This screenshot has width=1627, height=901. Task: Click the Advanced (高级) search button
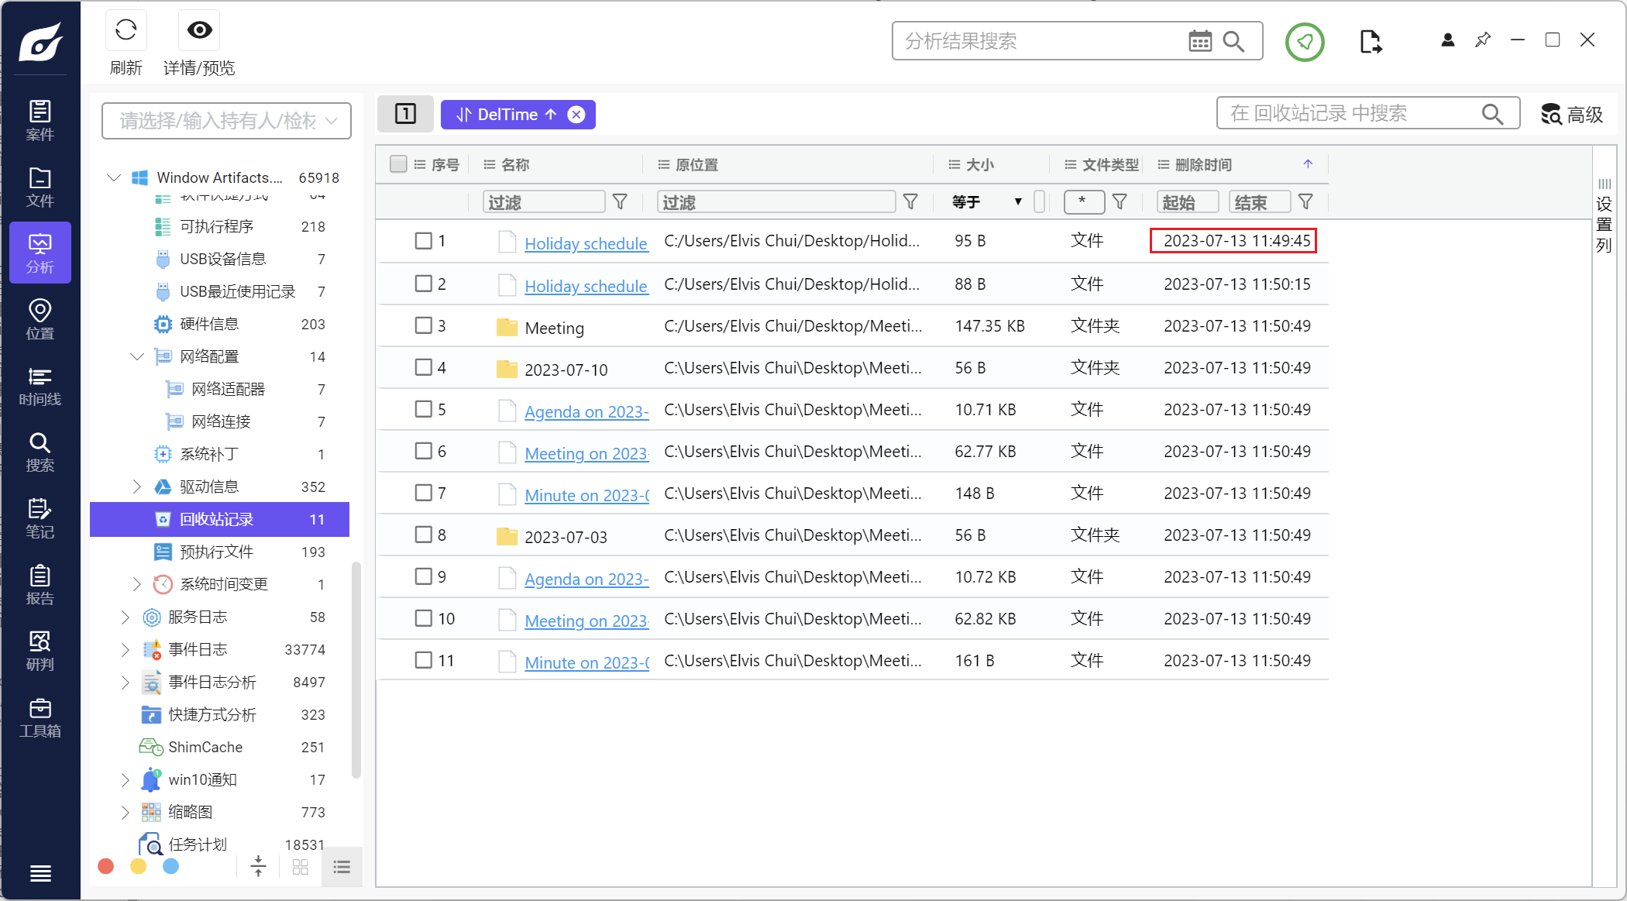1573,115
